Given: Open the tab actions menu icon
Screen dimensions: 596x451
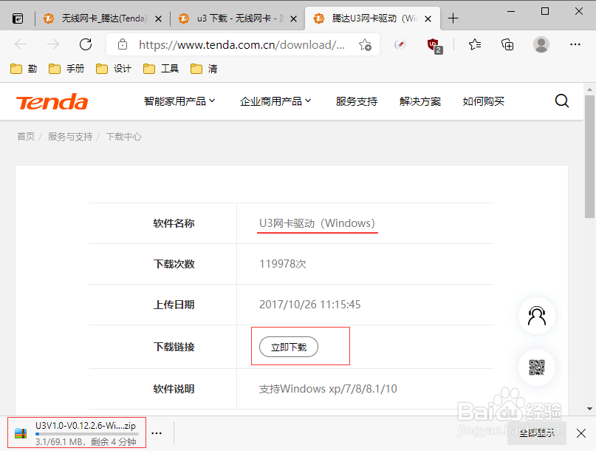Looking at the screenshot, I should point(18,18).
